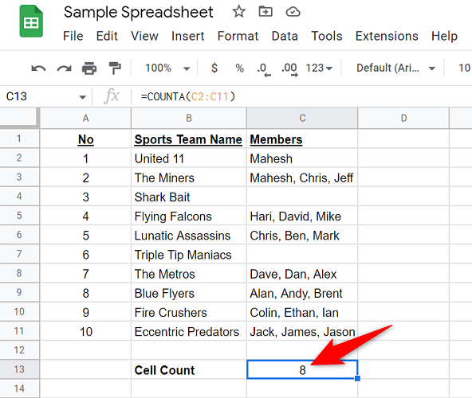Open the Default (Arial) font dropdown

395,68
